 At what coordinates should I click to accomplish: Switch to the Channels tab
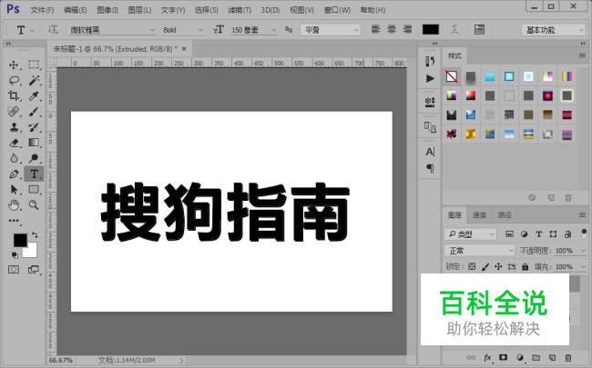[479, 215]
